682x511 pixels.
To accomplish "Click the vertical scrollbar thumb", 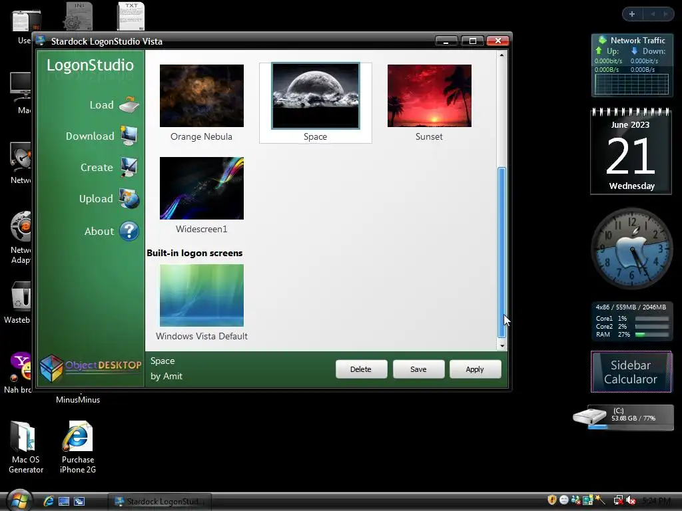I will pos(502,252).
